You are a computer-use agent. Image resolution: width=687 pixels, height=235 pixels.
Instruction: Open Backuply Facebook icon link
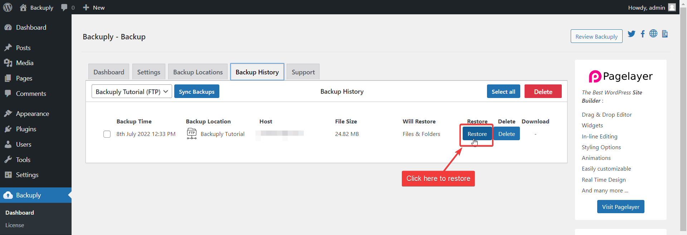[x=643, y=34]
